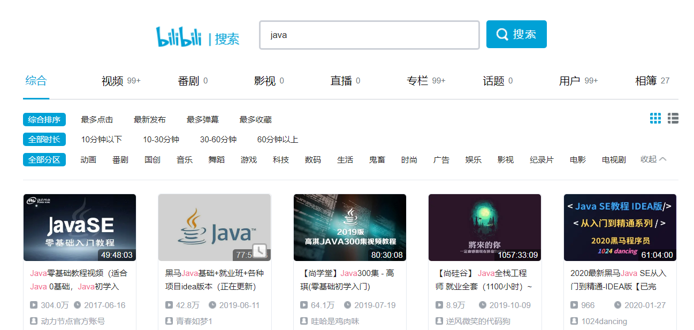Switch to grid view layout
This screenshot has width=694, height=330.
pos(655,118)
